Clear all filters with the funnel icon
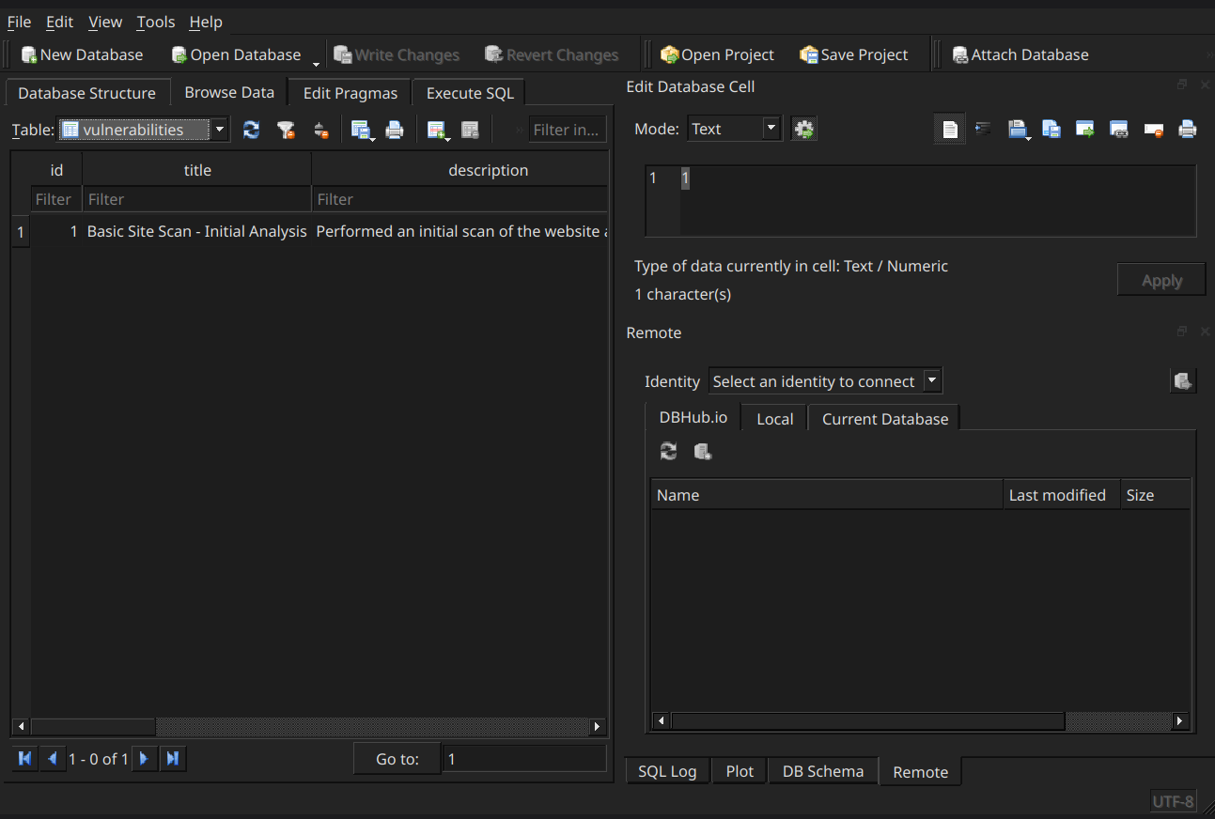This screenshot has height=819, width=1215. coord(287,130)
